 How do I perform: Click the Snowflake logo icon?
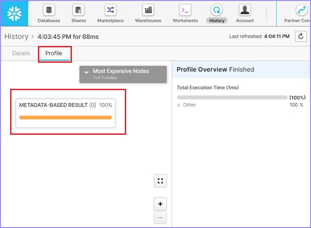coord(14,13)
